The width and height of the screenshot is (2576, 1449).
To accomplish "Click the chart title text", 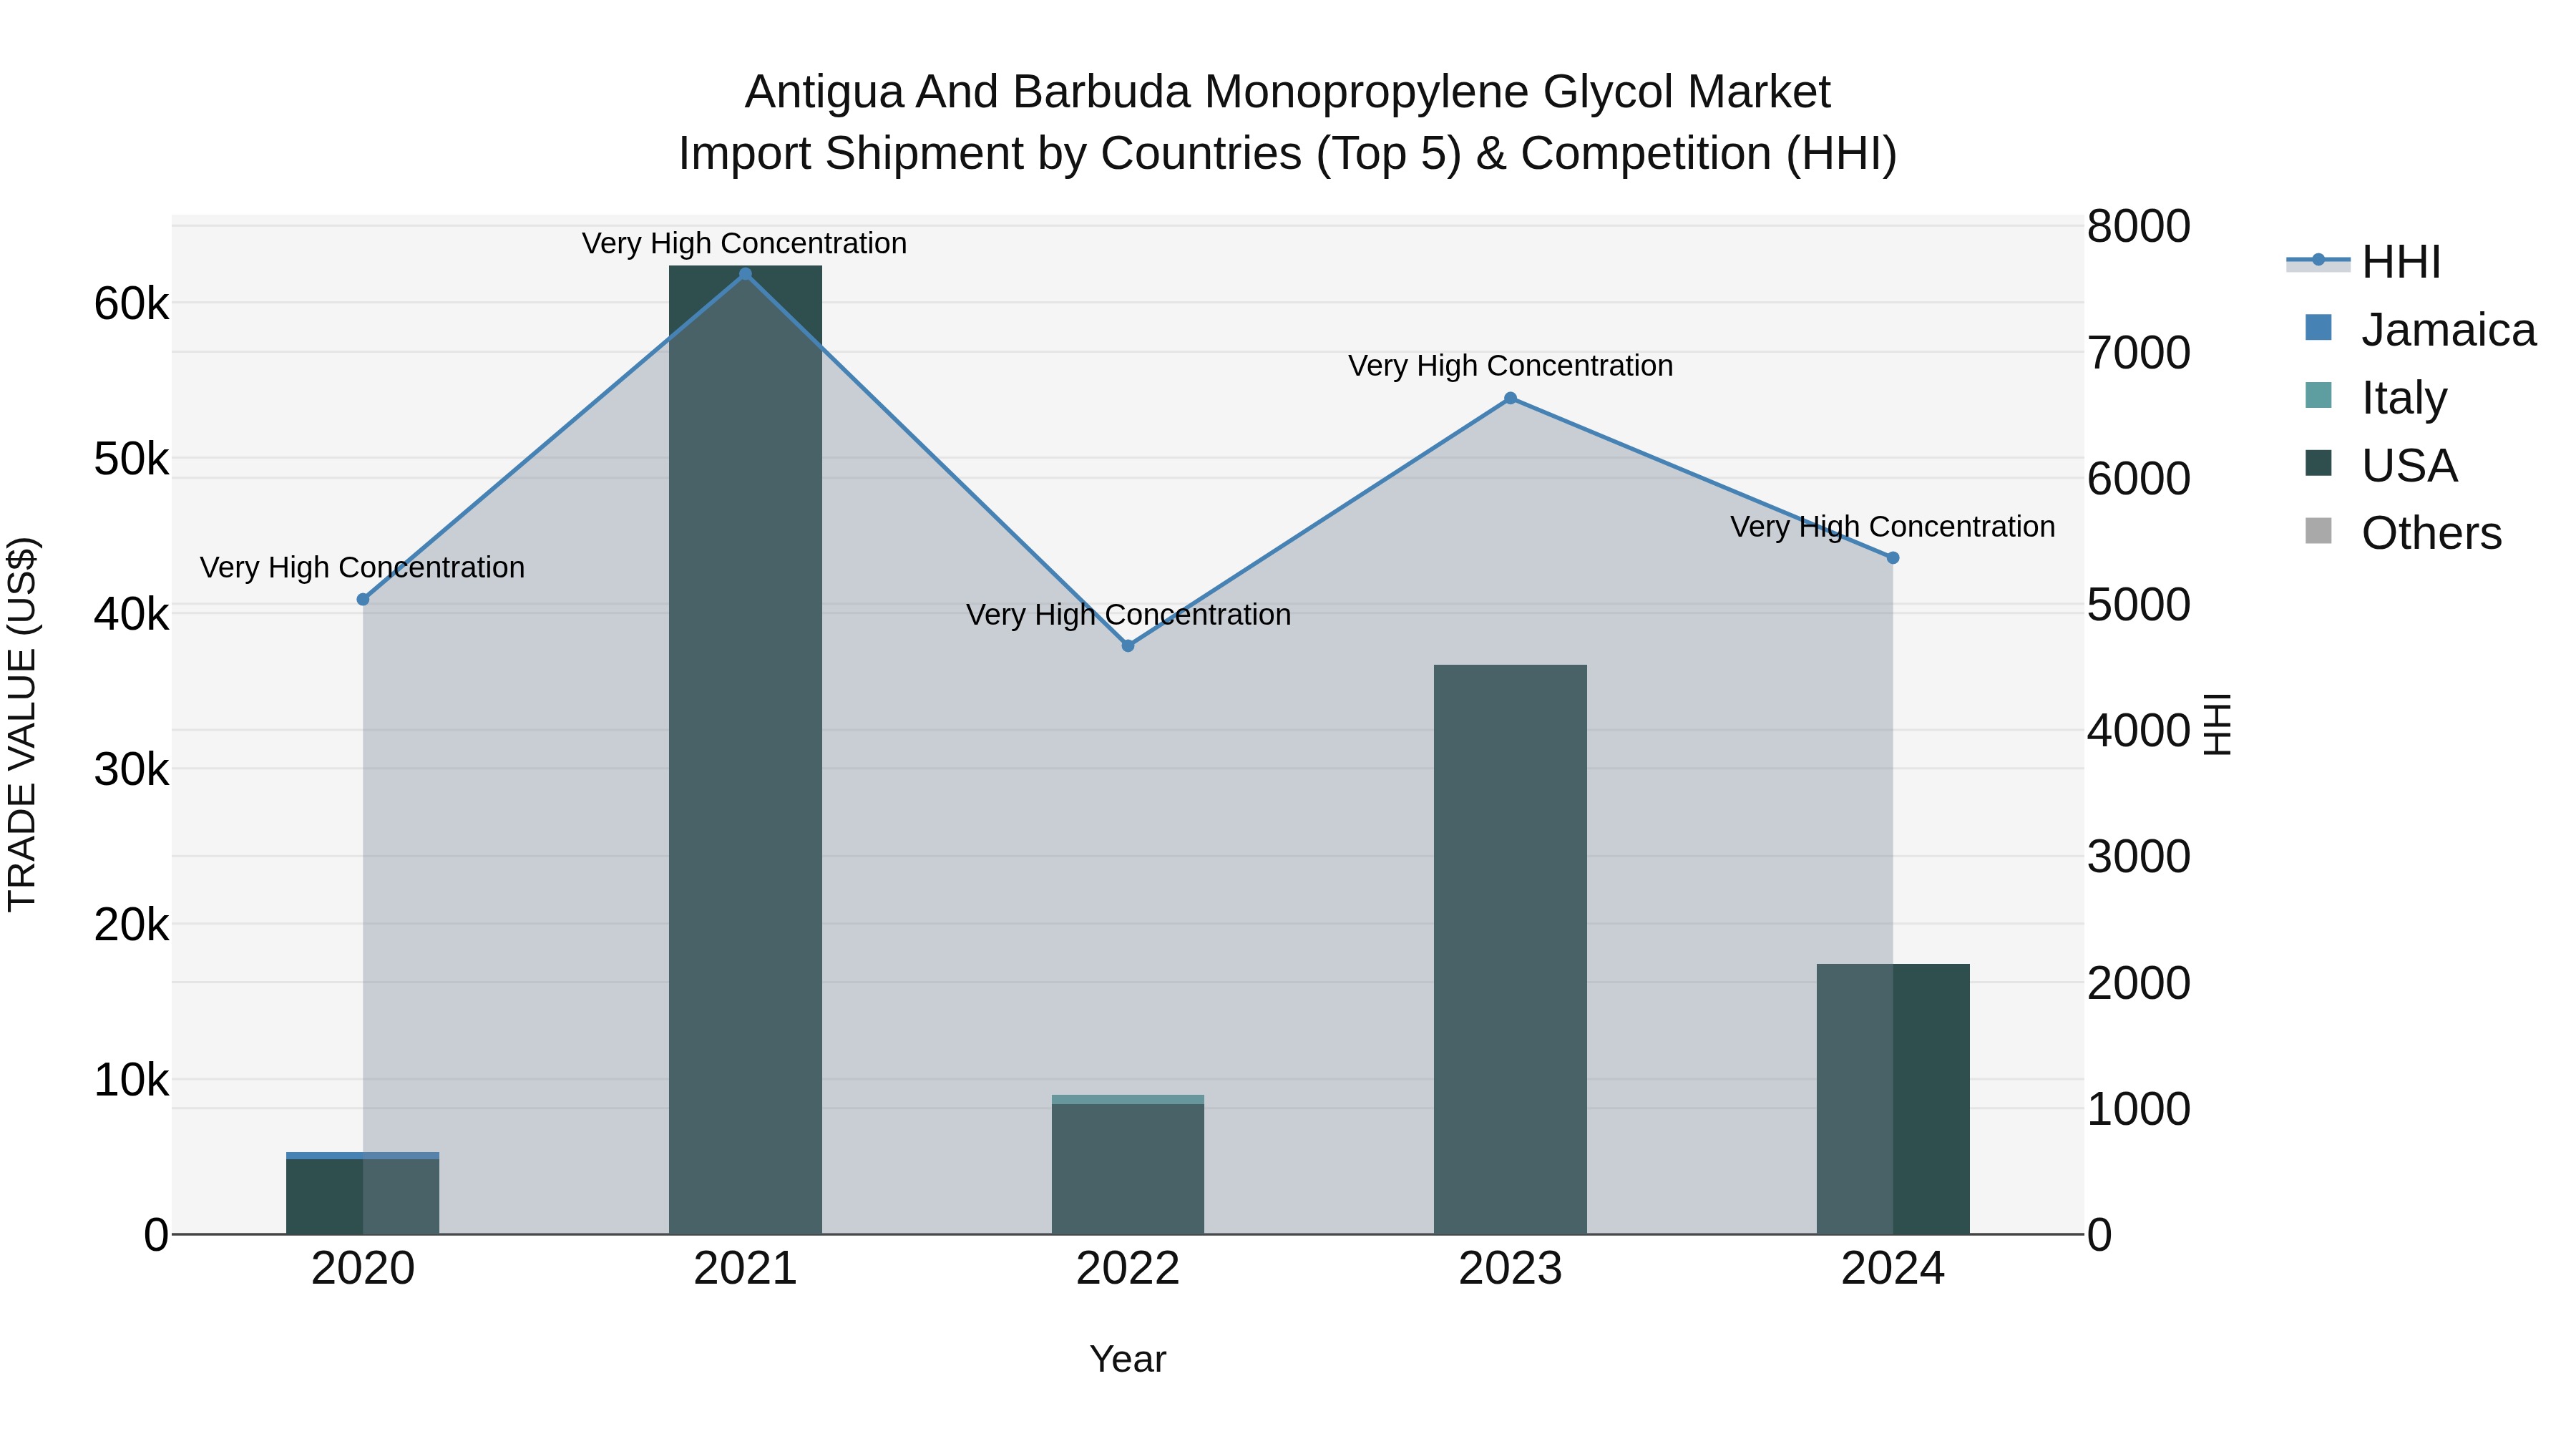I will (x=1288, y=123).
